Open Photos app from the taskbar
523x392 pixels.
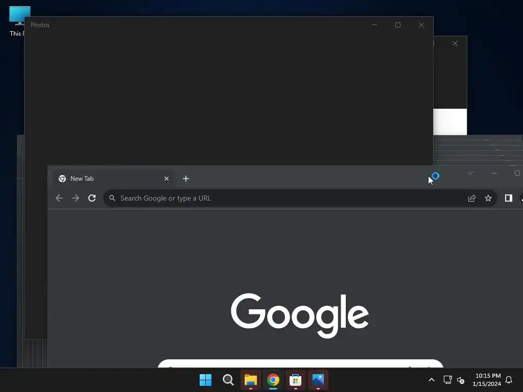click(318, 380)
